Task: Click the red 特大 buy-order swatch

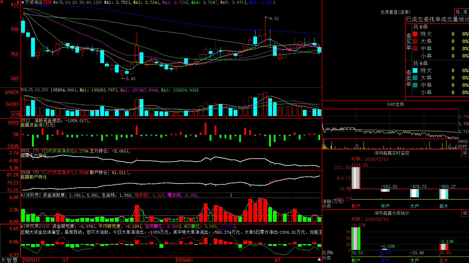Action: tap(415, 34)
